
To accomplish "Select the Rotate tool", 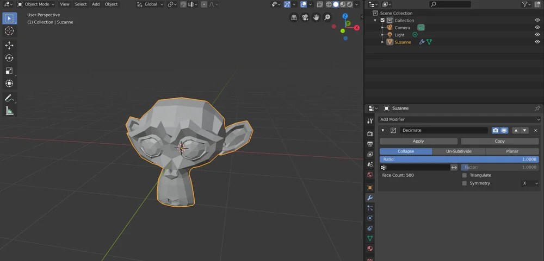I will (x=9, y=58).
